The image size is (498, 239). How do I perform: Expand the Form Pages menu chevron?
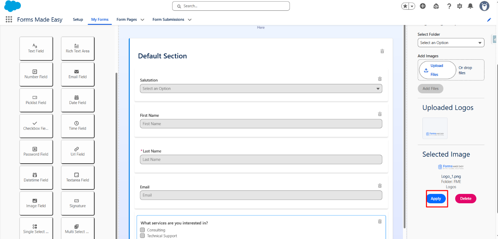click(x=142, y=20)
